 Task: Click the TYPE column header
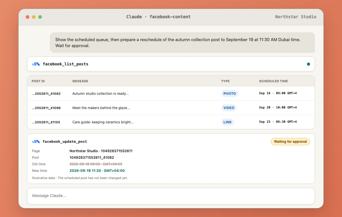(x=225, y=81)
